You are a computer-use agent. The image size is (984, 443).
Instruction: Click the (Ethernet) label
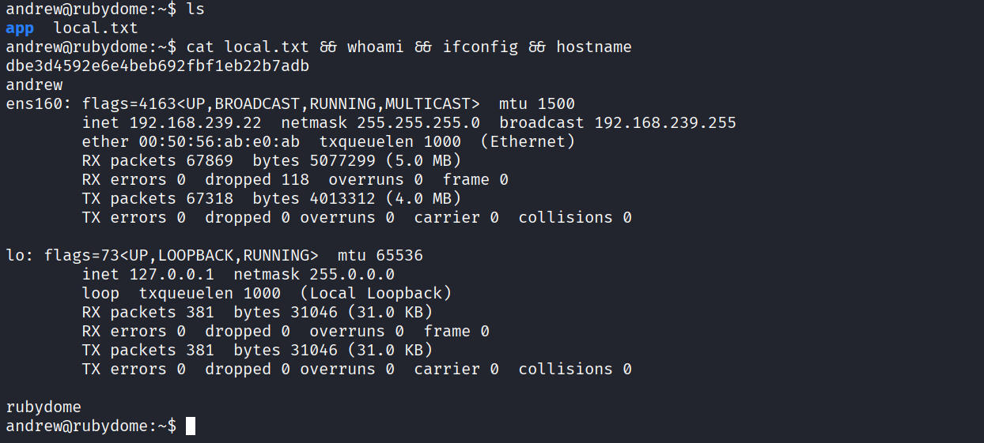[532, 142]
